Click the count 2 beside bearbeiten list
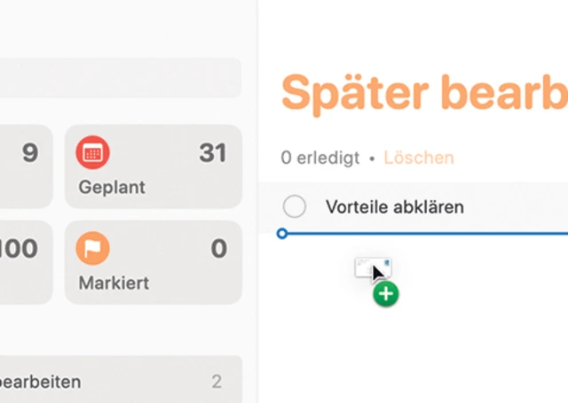The image size is (568, 403). point(217,383)
